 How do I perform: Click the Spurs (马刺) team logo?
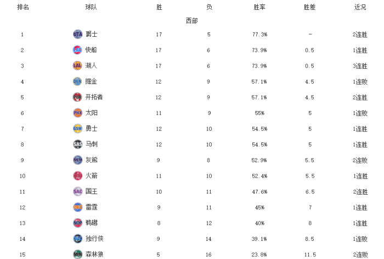pyautogui.click(x=77, y=144)
